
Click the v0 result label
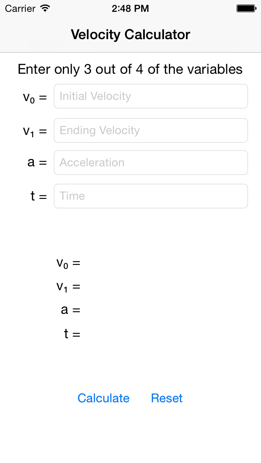pos(67,263)
